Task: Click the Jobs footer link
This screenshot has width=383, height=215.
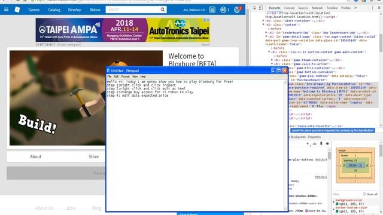Action: [71, 208]
